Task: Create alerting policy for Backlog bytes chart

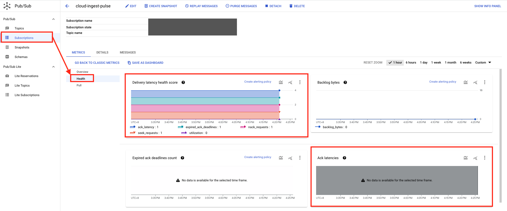Action: point(443,82)
